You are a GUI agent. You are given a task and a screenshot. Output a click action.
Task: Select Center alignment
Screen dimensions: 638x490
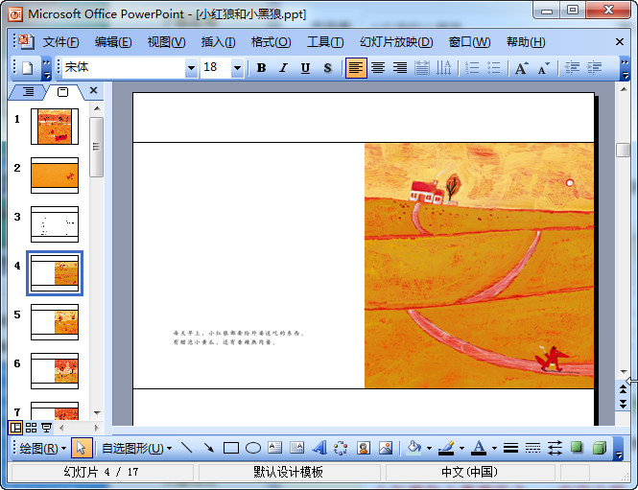point(378,68)
